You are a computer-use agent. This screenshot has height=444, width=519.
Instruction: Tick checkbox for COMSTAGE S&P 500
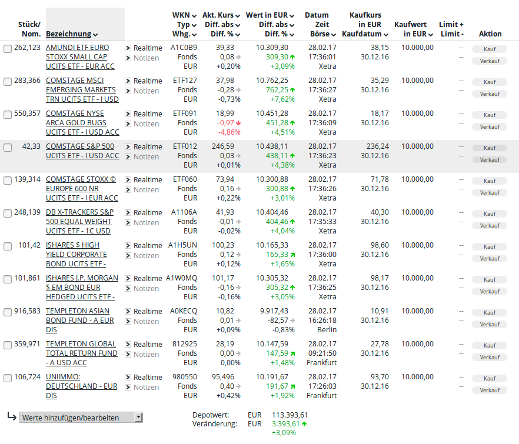(8, 148)
